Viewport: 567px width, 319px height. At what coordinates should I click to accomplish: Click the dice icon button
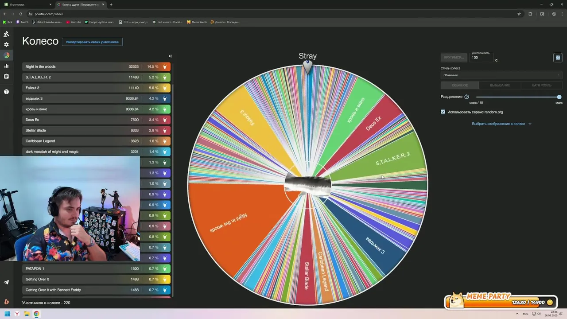tap(558, 58)
